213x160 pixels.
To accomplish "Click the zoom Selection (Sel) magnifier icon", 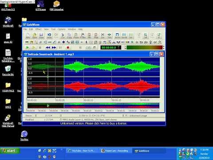I will (146, 36).
